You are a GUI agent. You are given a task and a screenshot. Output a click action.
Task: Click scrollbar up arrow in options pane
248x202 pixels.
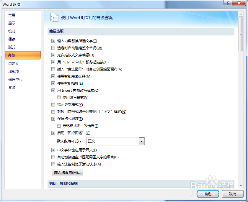241,14
